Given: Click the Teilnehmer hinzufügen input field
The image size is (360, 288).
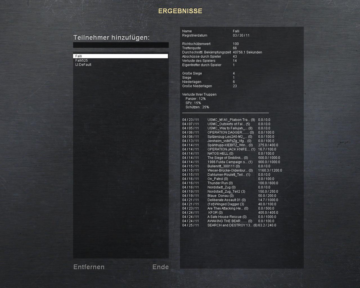Looking at the screenshot, I should tap(121, 45).
